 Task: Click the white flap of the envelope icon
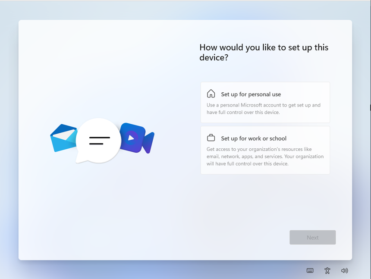[64, 135]
